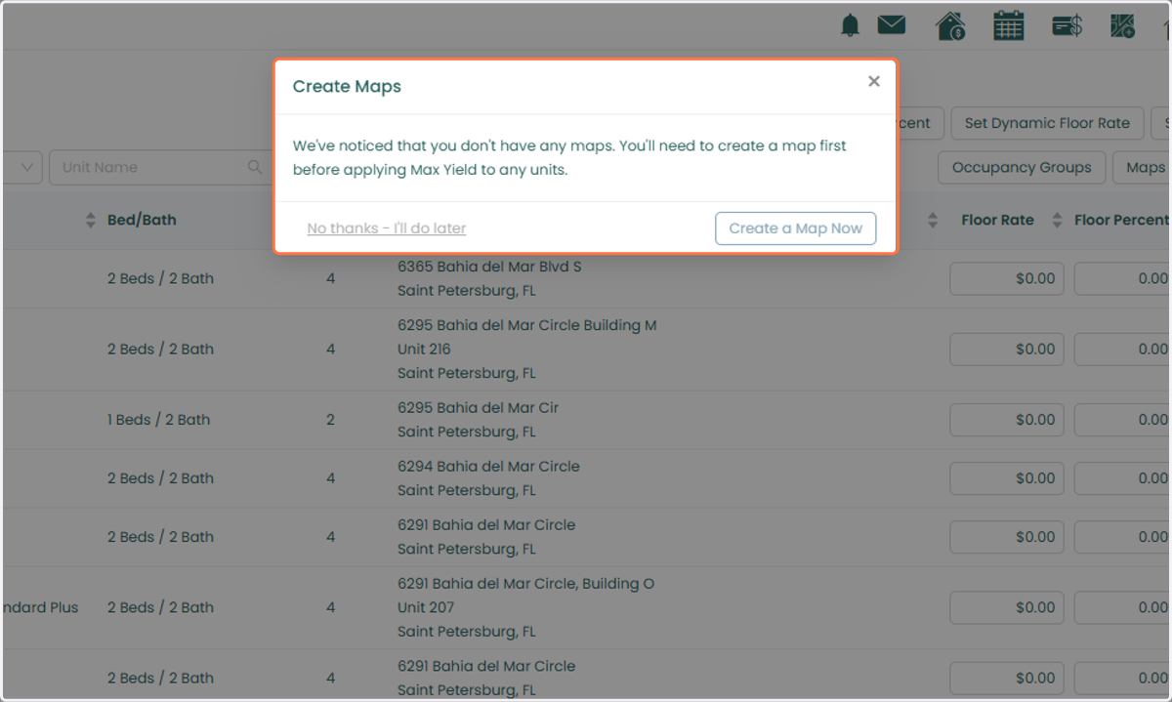Click the Maps button

pos(1143,167)
